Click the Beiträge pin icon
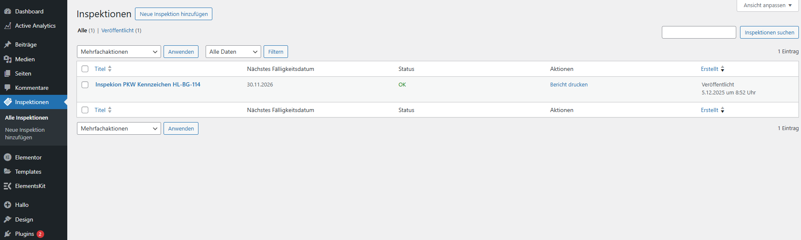 point(8,44)
